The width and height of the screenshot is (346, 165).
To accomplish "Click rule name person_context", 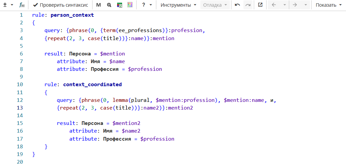I will click(72, 15).
